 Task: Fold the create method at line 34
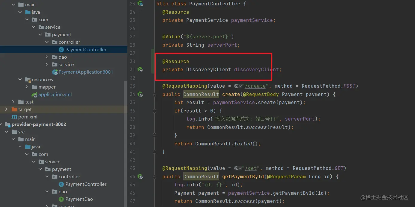155,95
